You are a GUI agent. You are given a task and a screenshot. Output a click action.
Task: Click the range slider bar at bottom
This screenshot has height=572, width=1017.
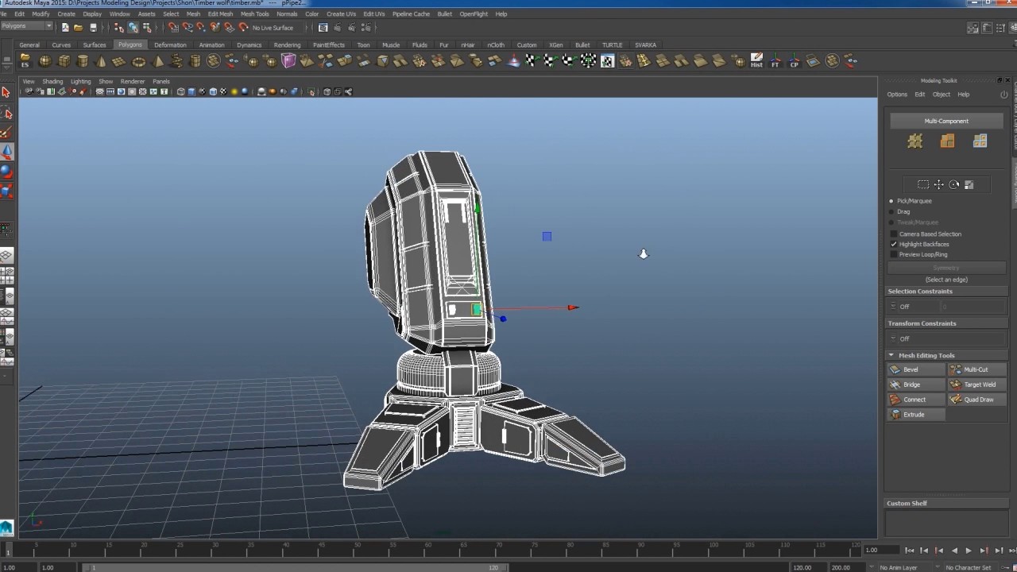pos(294,567)
